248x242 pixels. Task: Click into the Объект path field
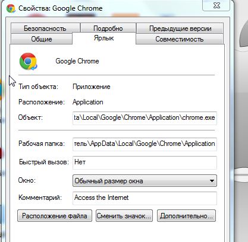[145, 118]
